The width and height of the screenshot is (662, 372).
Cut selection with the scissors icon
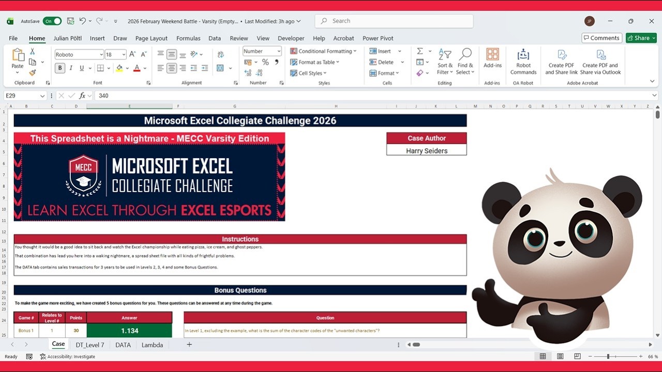(32, 51)
